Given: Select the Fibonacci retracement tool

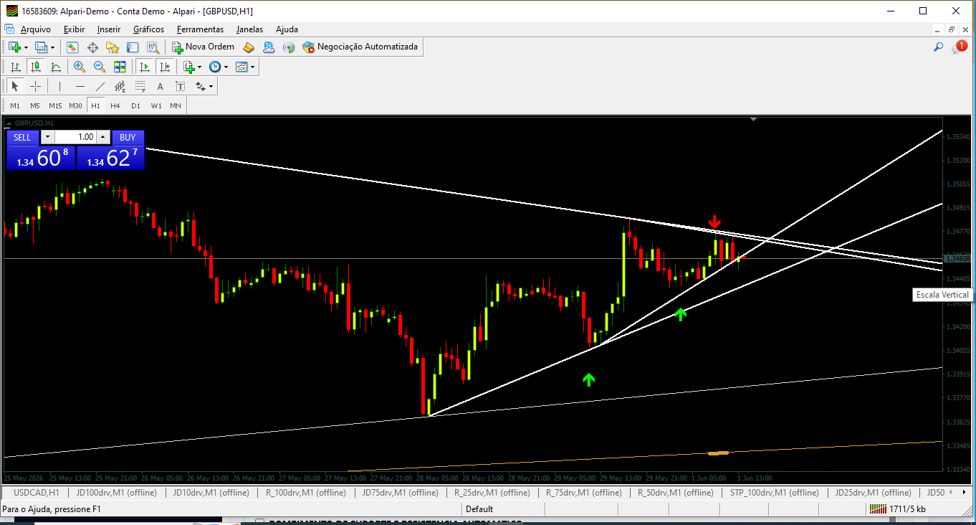Looking at the screenshot, I should point(140,87).
